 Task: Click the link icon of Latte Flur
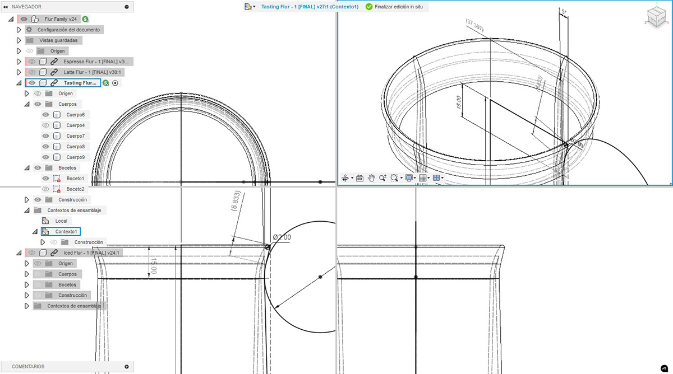click(x=54, y=72)
